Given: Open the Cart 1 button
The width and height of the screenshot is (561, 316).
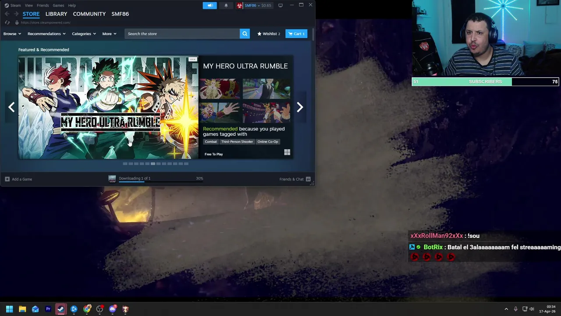Looking at the screenshot, I should pos(296,34).
